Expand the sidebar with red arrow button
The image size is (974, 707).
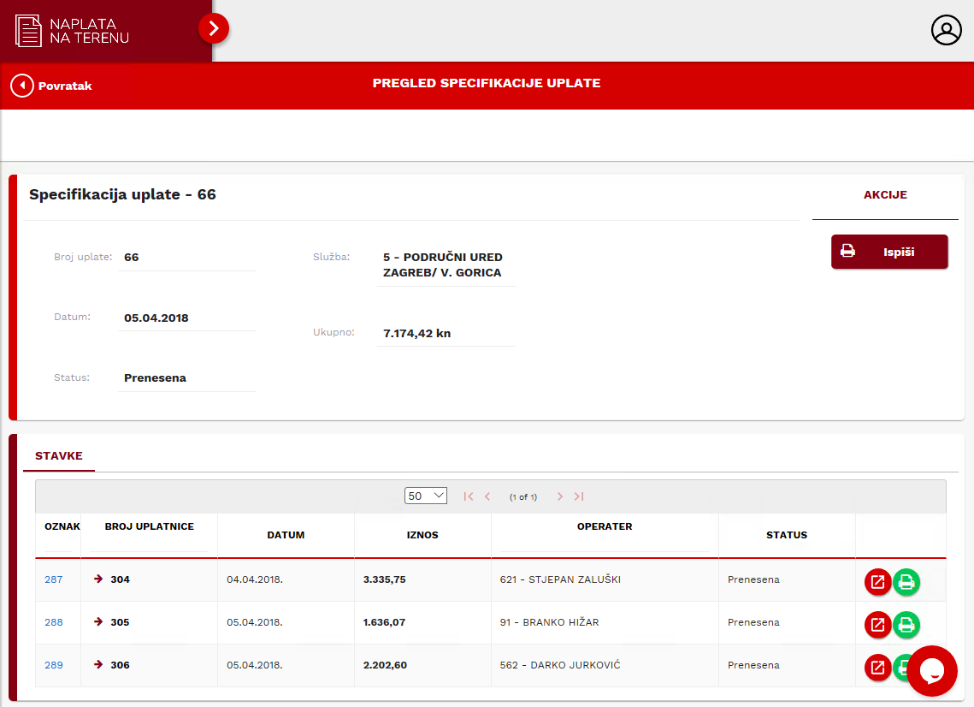pos(214,29)
